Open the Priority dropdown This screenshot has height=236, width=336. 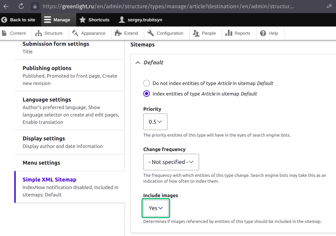pyautogui.click(x=155, y=122)
